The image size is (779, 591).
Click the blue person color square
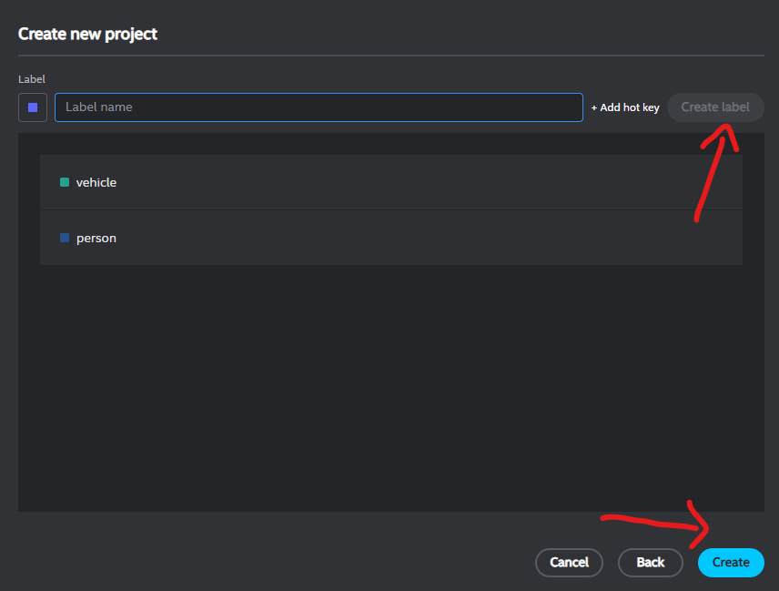(x=65, y=238)
